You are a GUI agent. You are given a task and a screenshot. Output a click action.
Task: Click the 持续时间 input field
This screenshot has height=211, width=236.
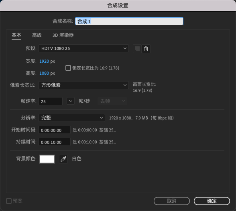(x=55, y=142)
